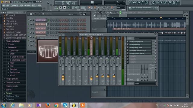Open the EDIT menu
This screenshot has width=193, height=108.
(8, 5)
